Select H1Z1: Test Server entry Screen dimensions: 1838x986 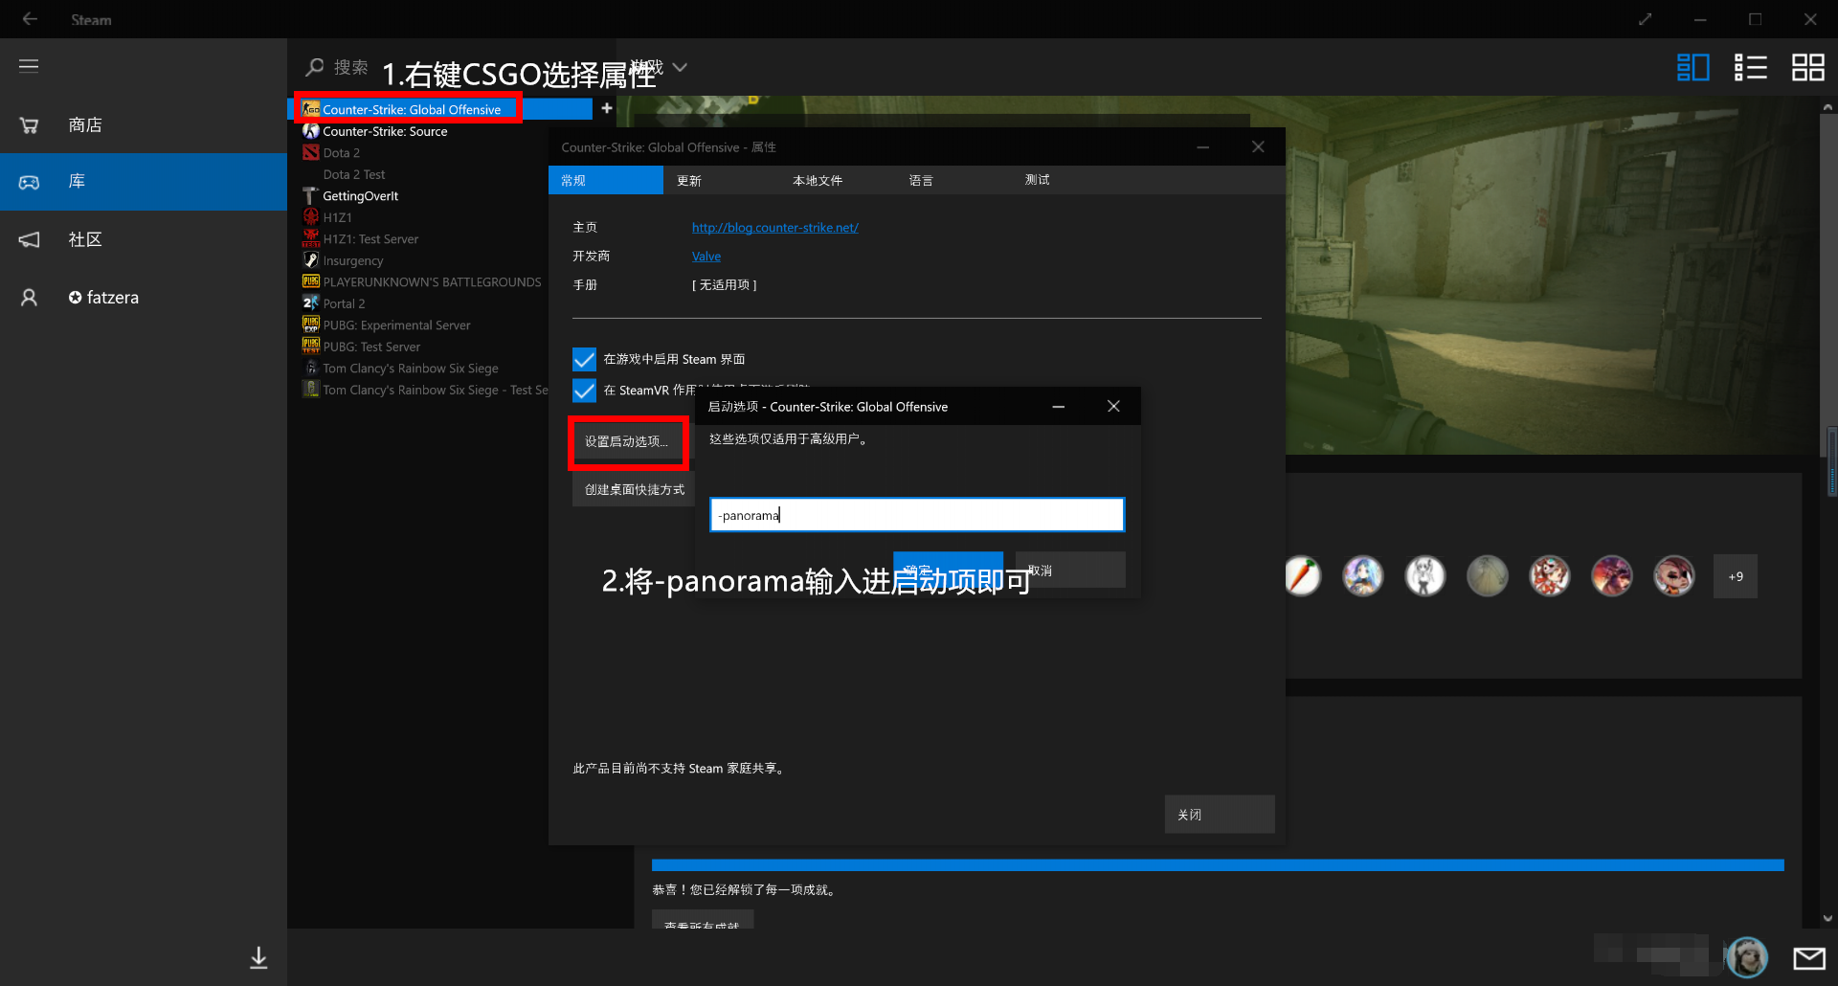(370, 239)
